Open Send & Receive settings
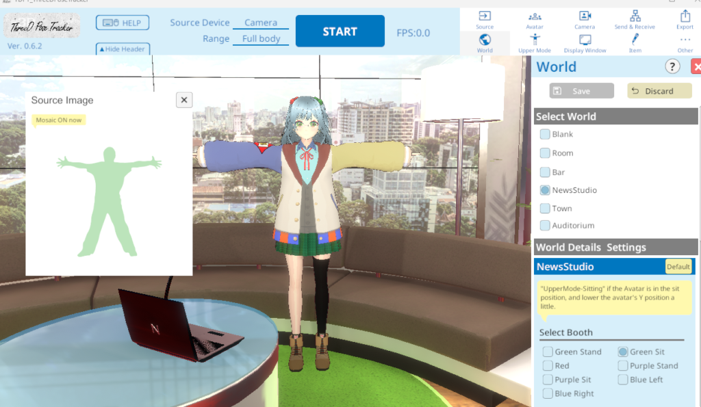The height and width of the screenshot is (407, 701). coord(635,20)
